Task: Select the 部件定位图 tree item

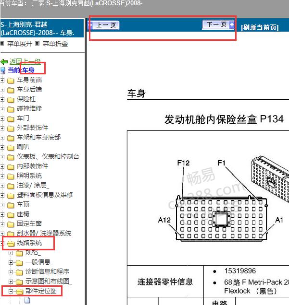Action: point(41,291)
